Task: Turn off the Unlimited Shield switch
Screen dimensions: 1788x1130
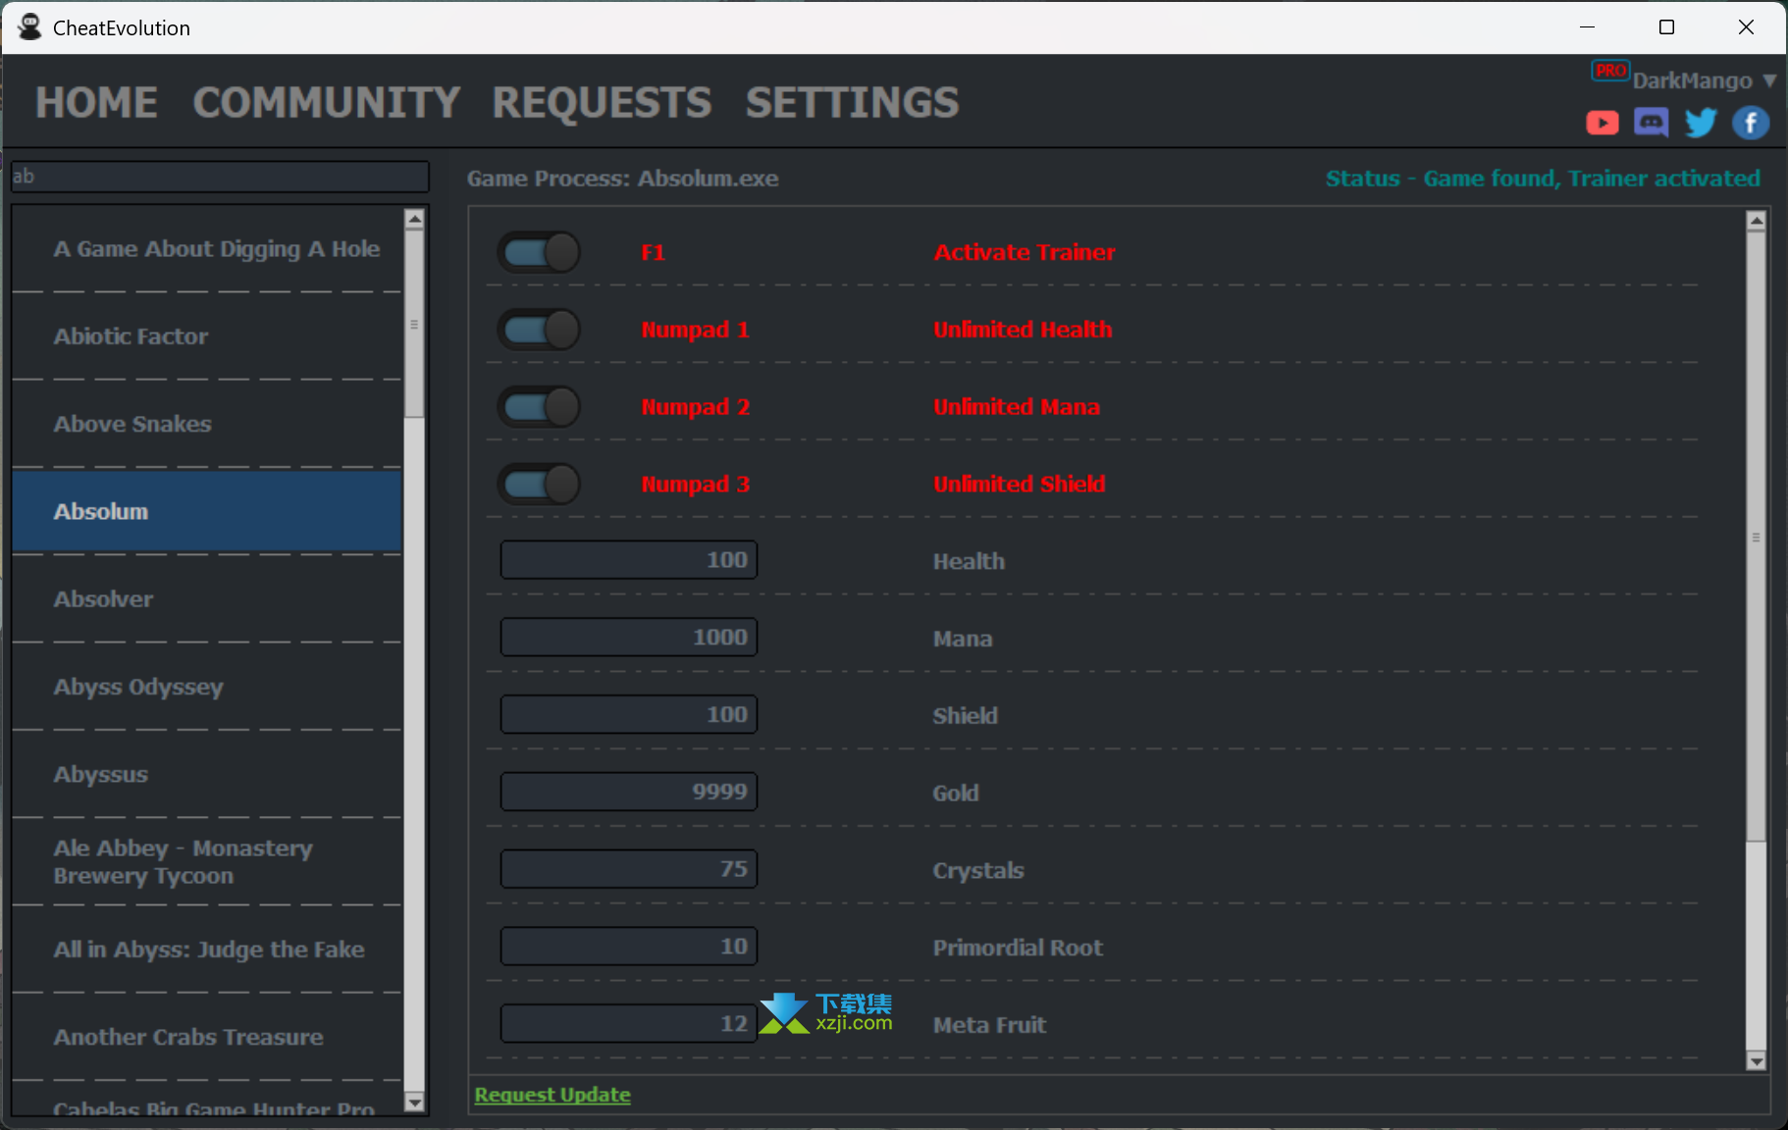Action: (x=539, y=484)
